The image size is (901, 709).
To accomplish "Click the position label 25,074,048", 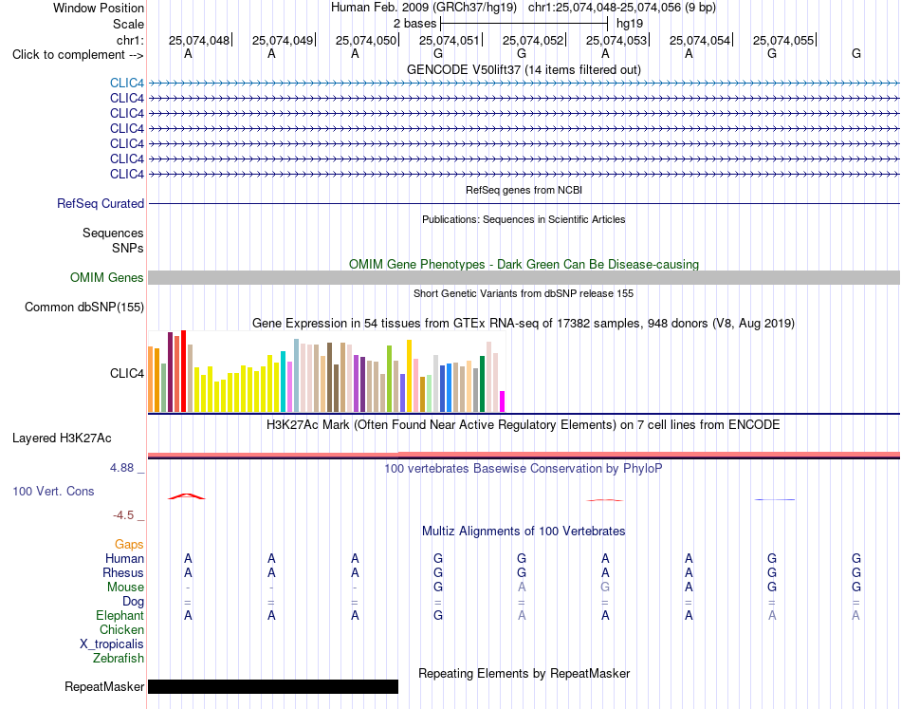I will pos(199,40).
